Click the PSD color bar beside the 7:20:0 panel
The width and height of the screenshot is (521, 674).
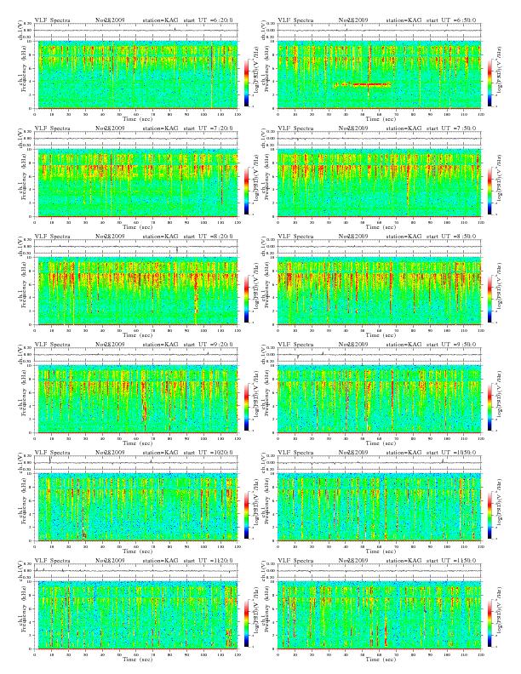tap(246, 191)
